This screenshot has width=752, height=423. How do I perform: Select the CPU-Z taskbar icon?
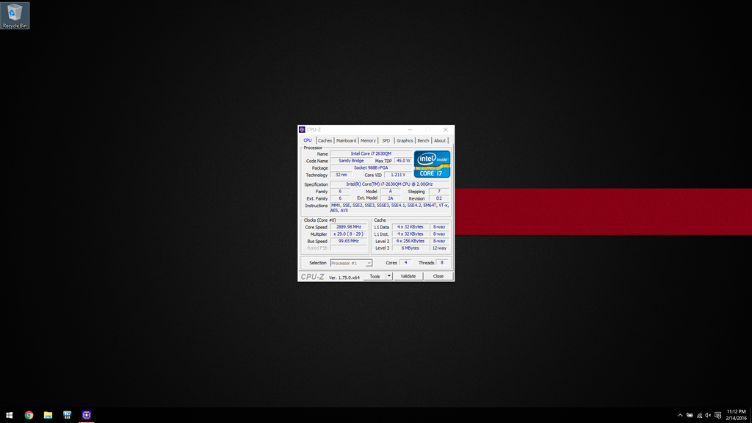click(87, 415)
